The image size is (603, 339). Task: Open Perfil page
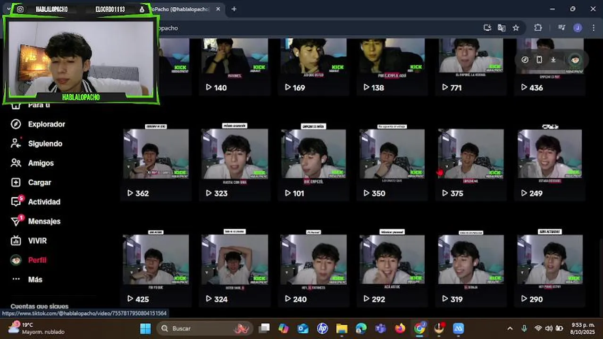(29, 260)
